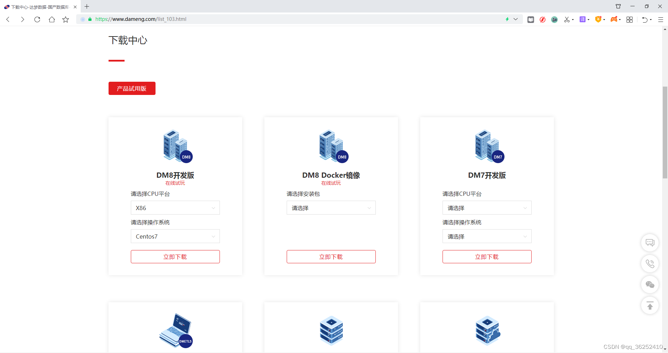Click 立即下载 under DM8开发版
Screen dimensions: 668x353
[x=175, y=257]
